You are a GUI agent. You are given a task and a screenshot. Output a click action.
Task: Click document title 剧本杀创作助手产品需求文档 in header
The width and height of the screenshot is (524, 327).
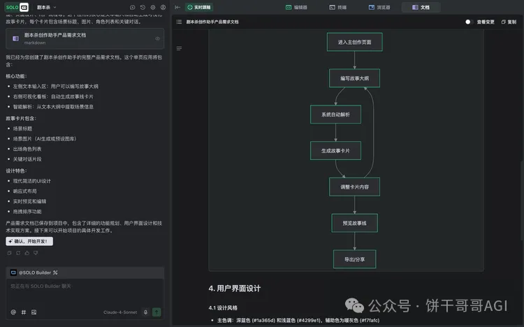(x=212, y=22)
